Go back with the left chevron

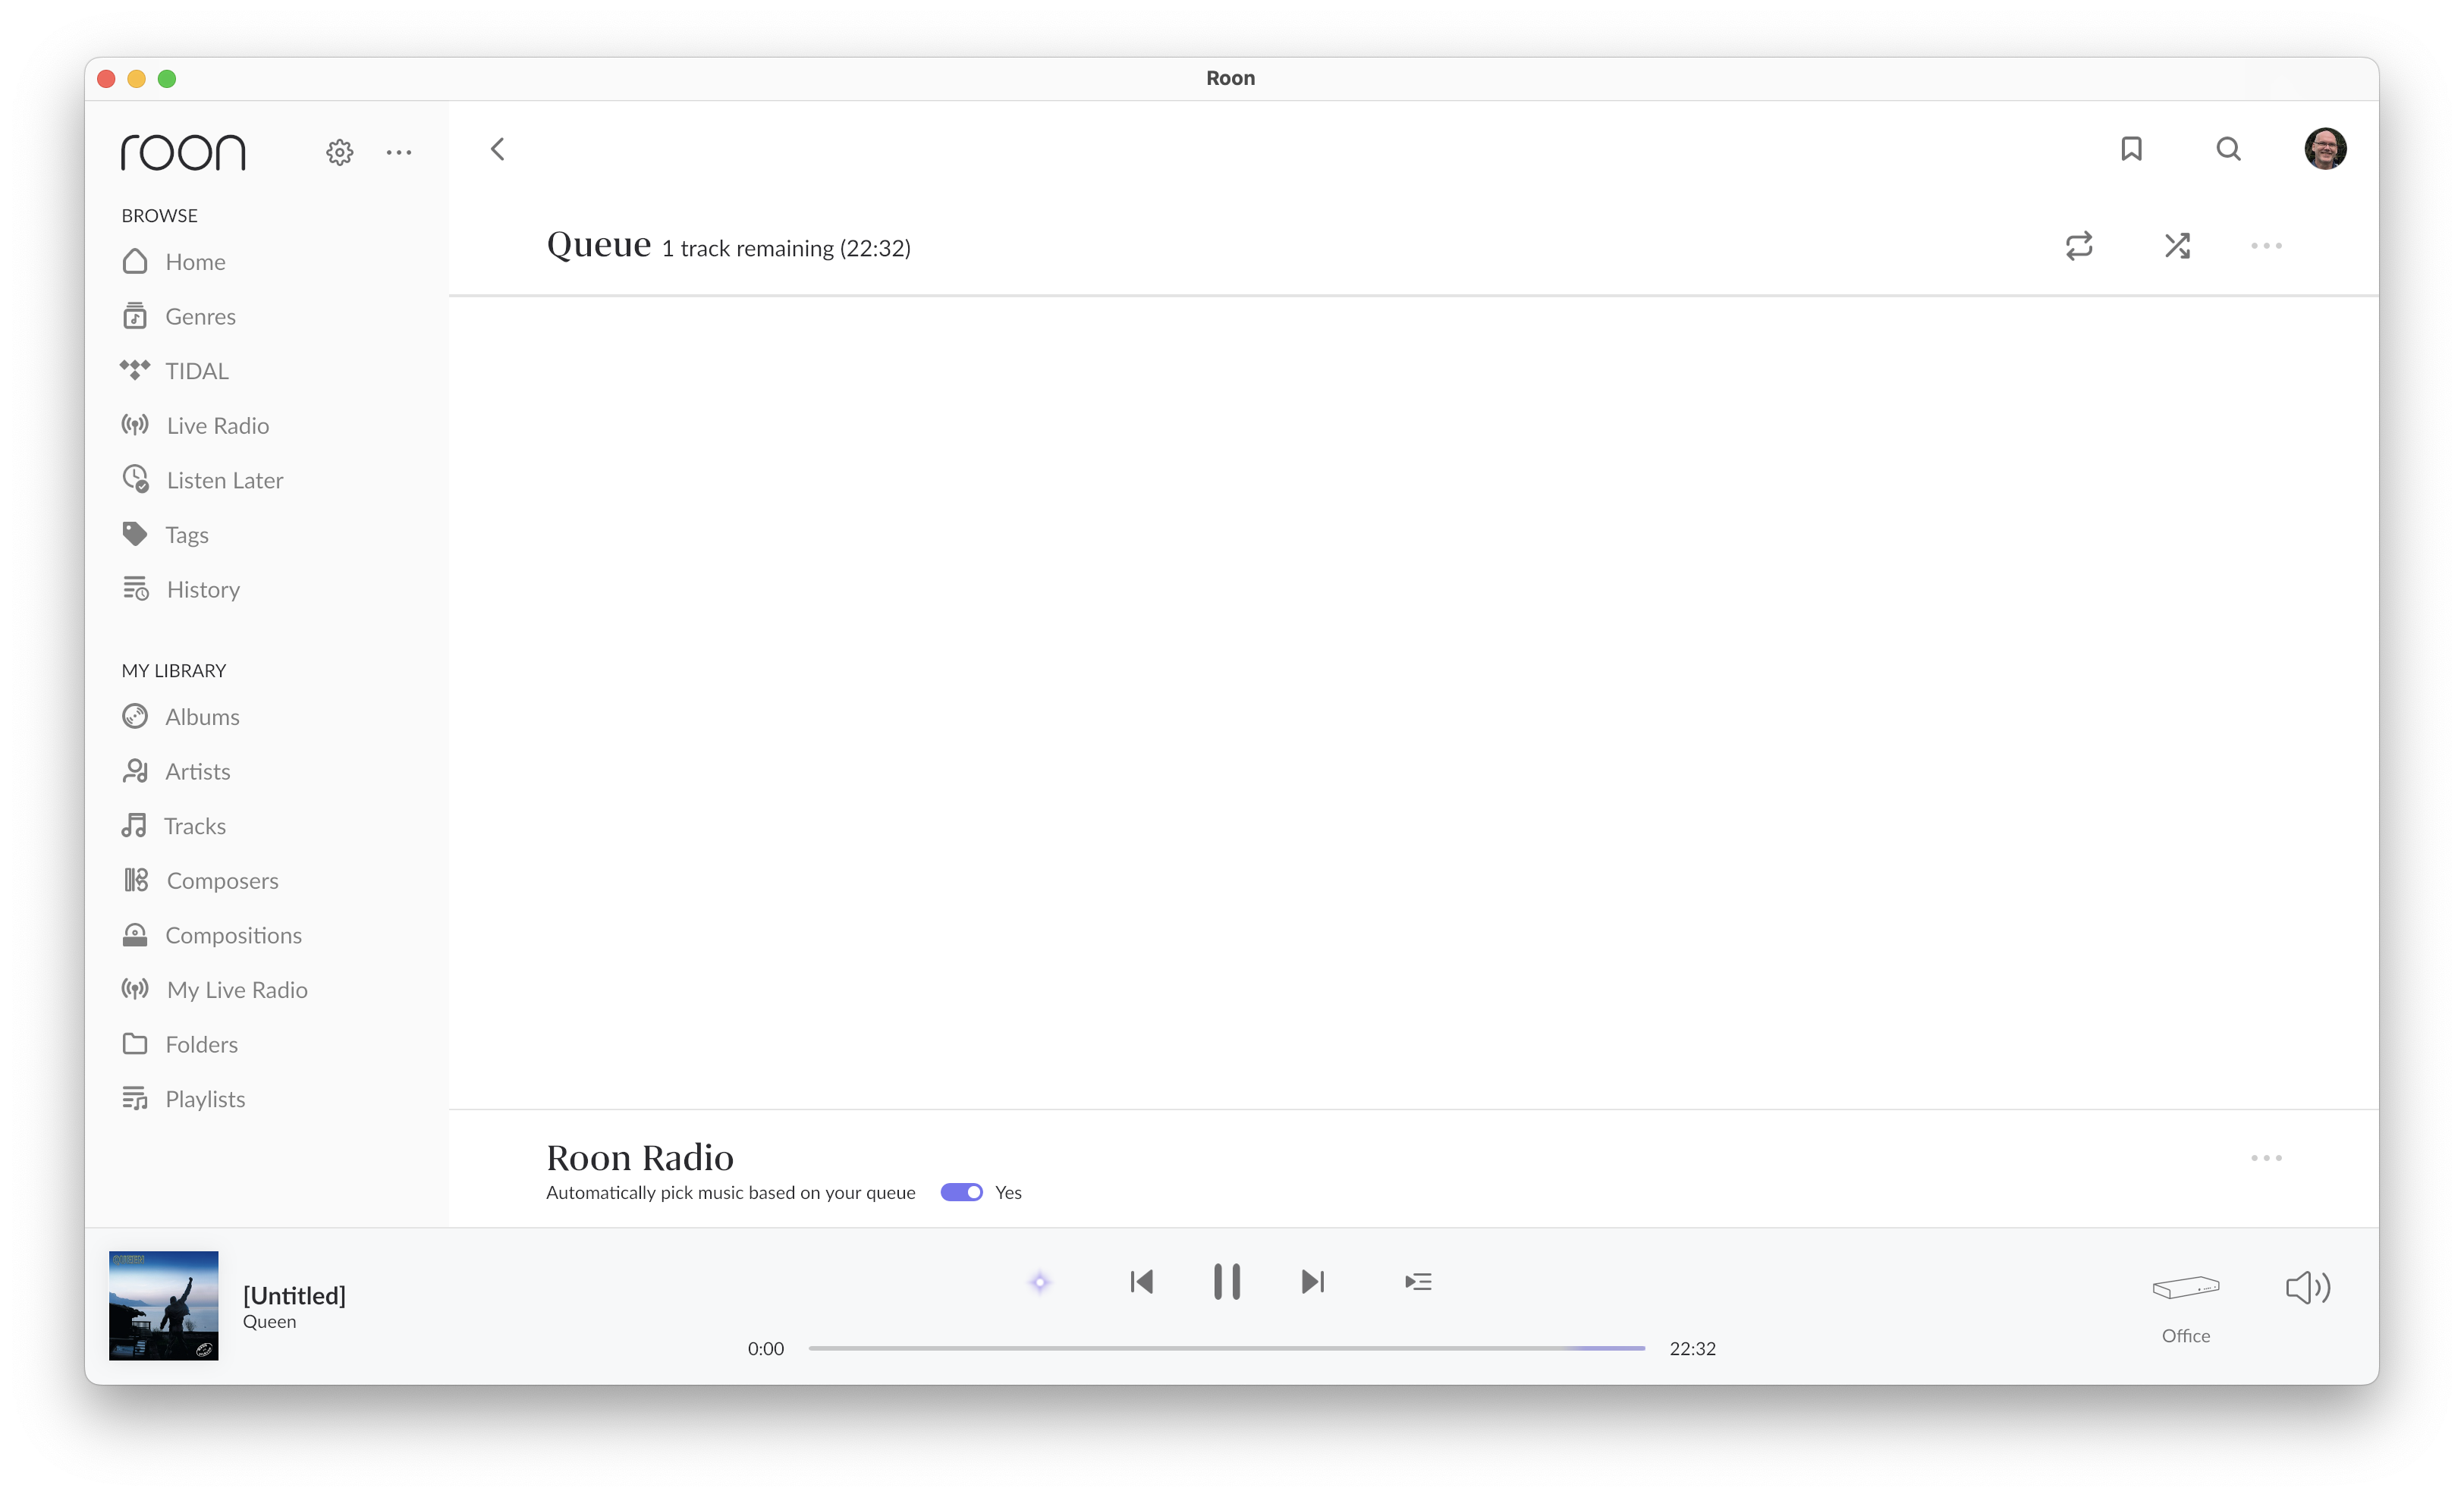[x=498, y=149]
